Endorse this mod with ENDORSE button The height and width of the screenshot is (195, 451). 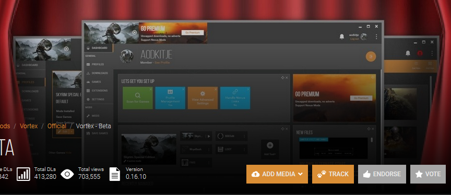(382, 174)
